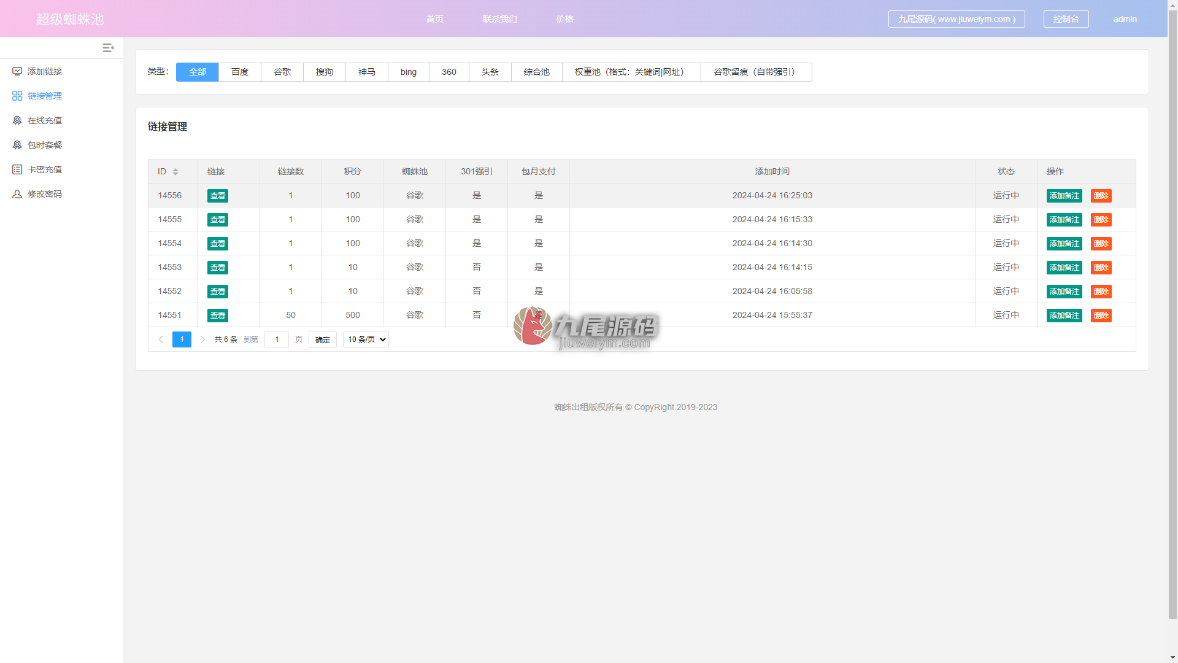
Task: Click the 链接管理 grid icon in sidebar
Action: 17,96
